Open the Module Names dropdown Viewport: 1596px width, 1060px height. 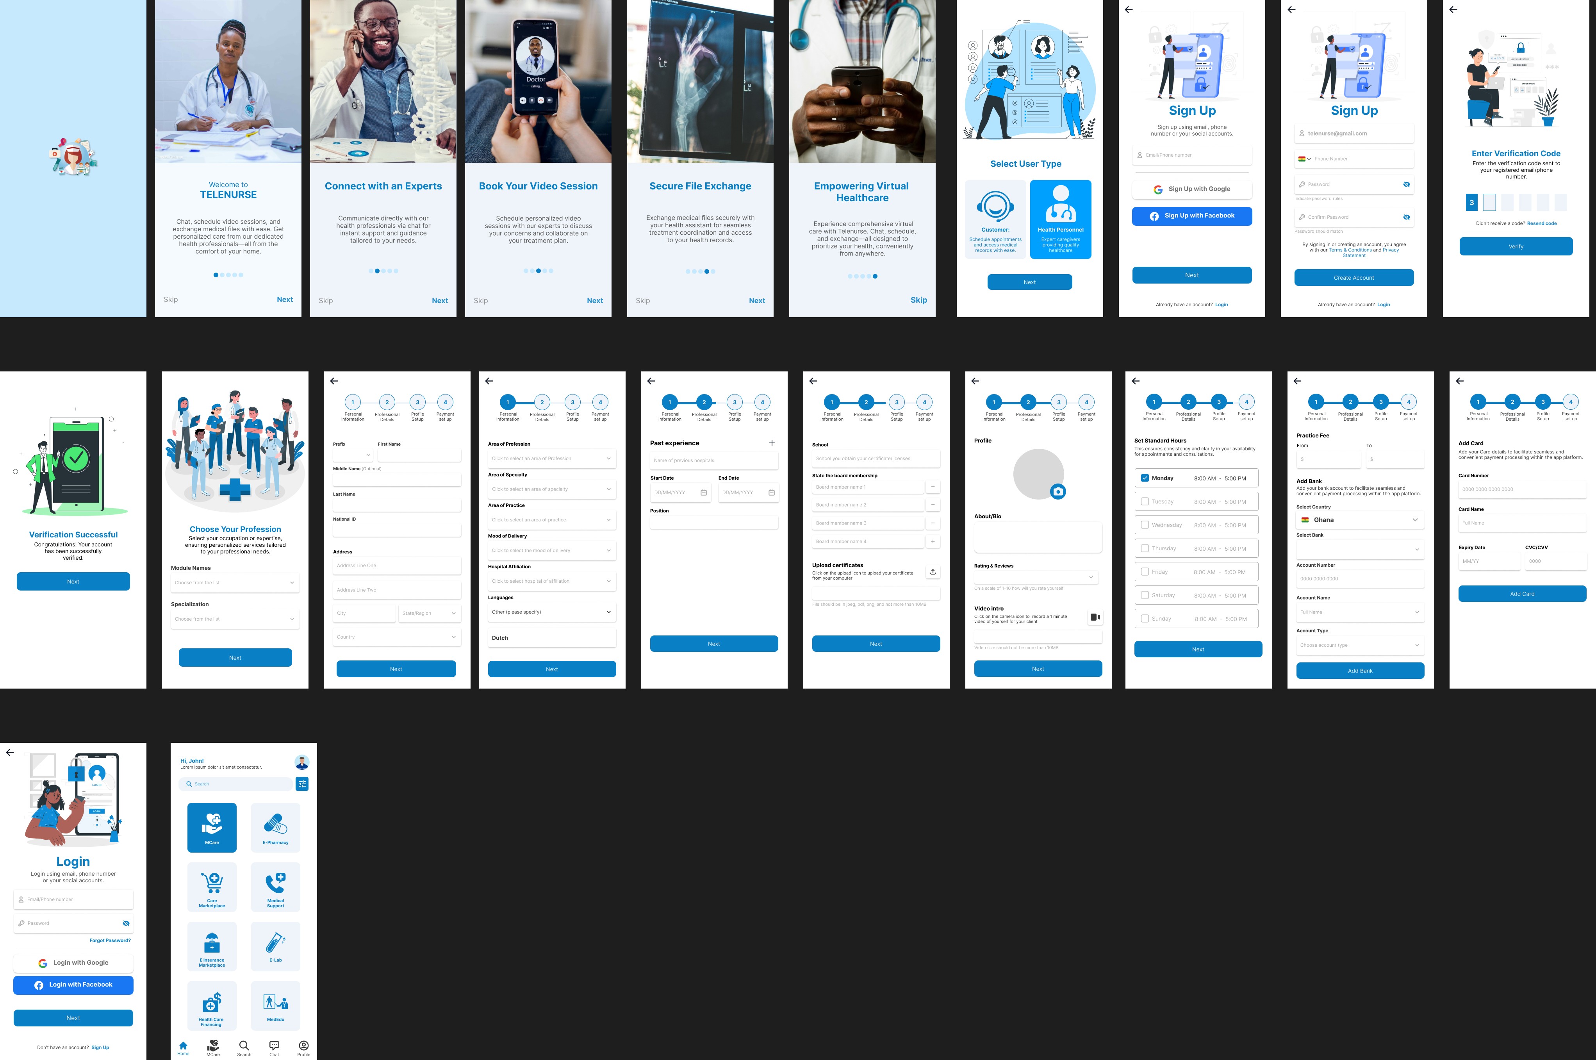(x=235, y=582)
